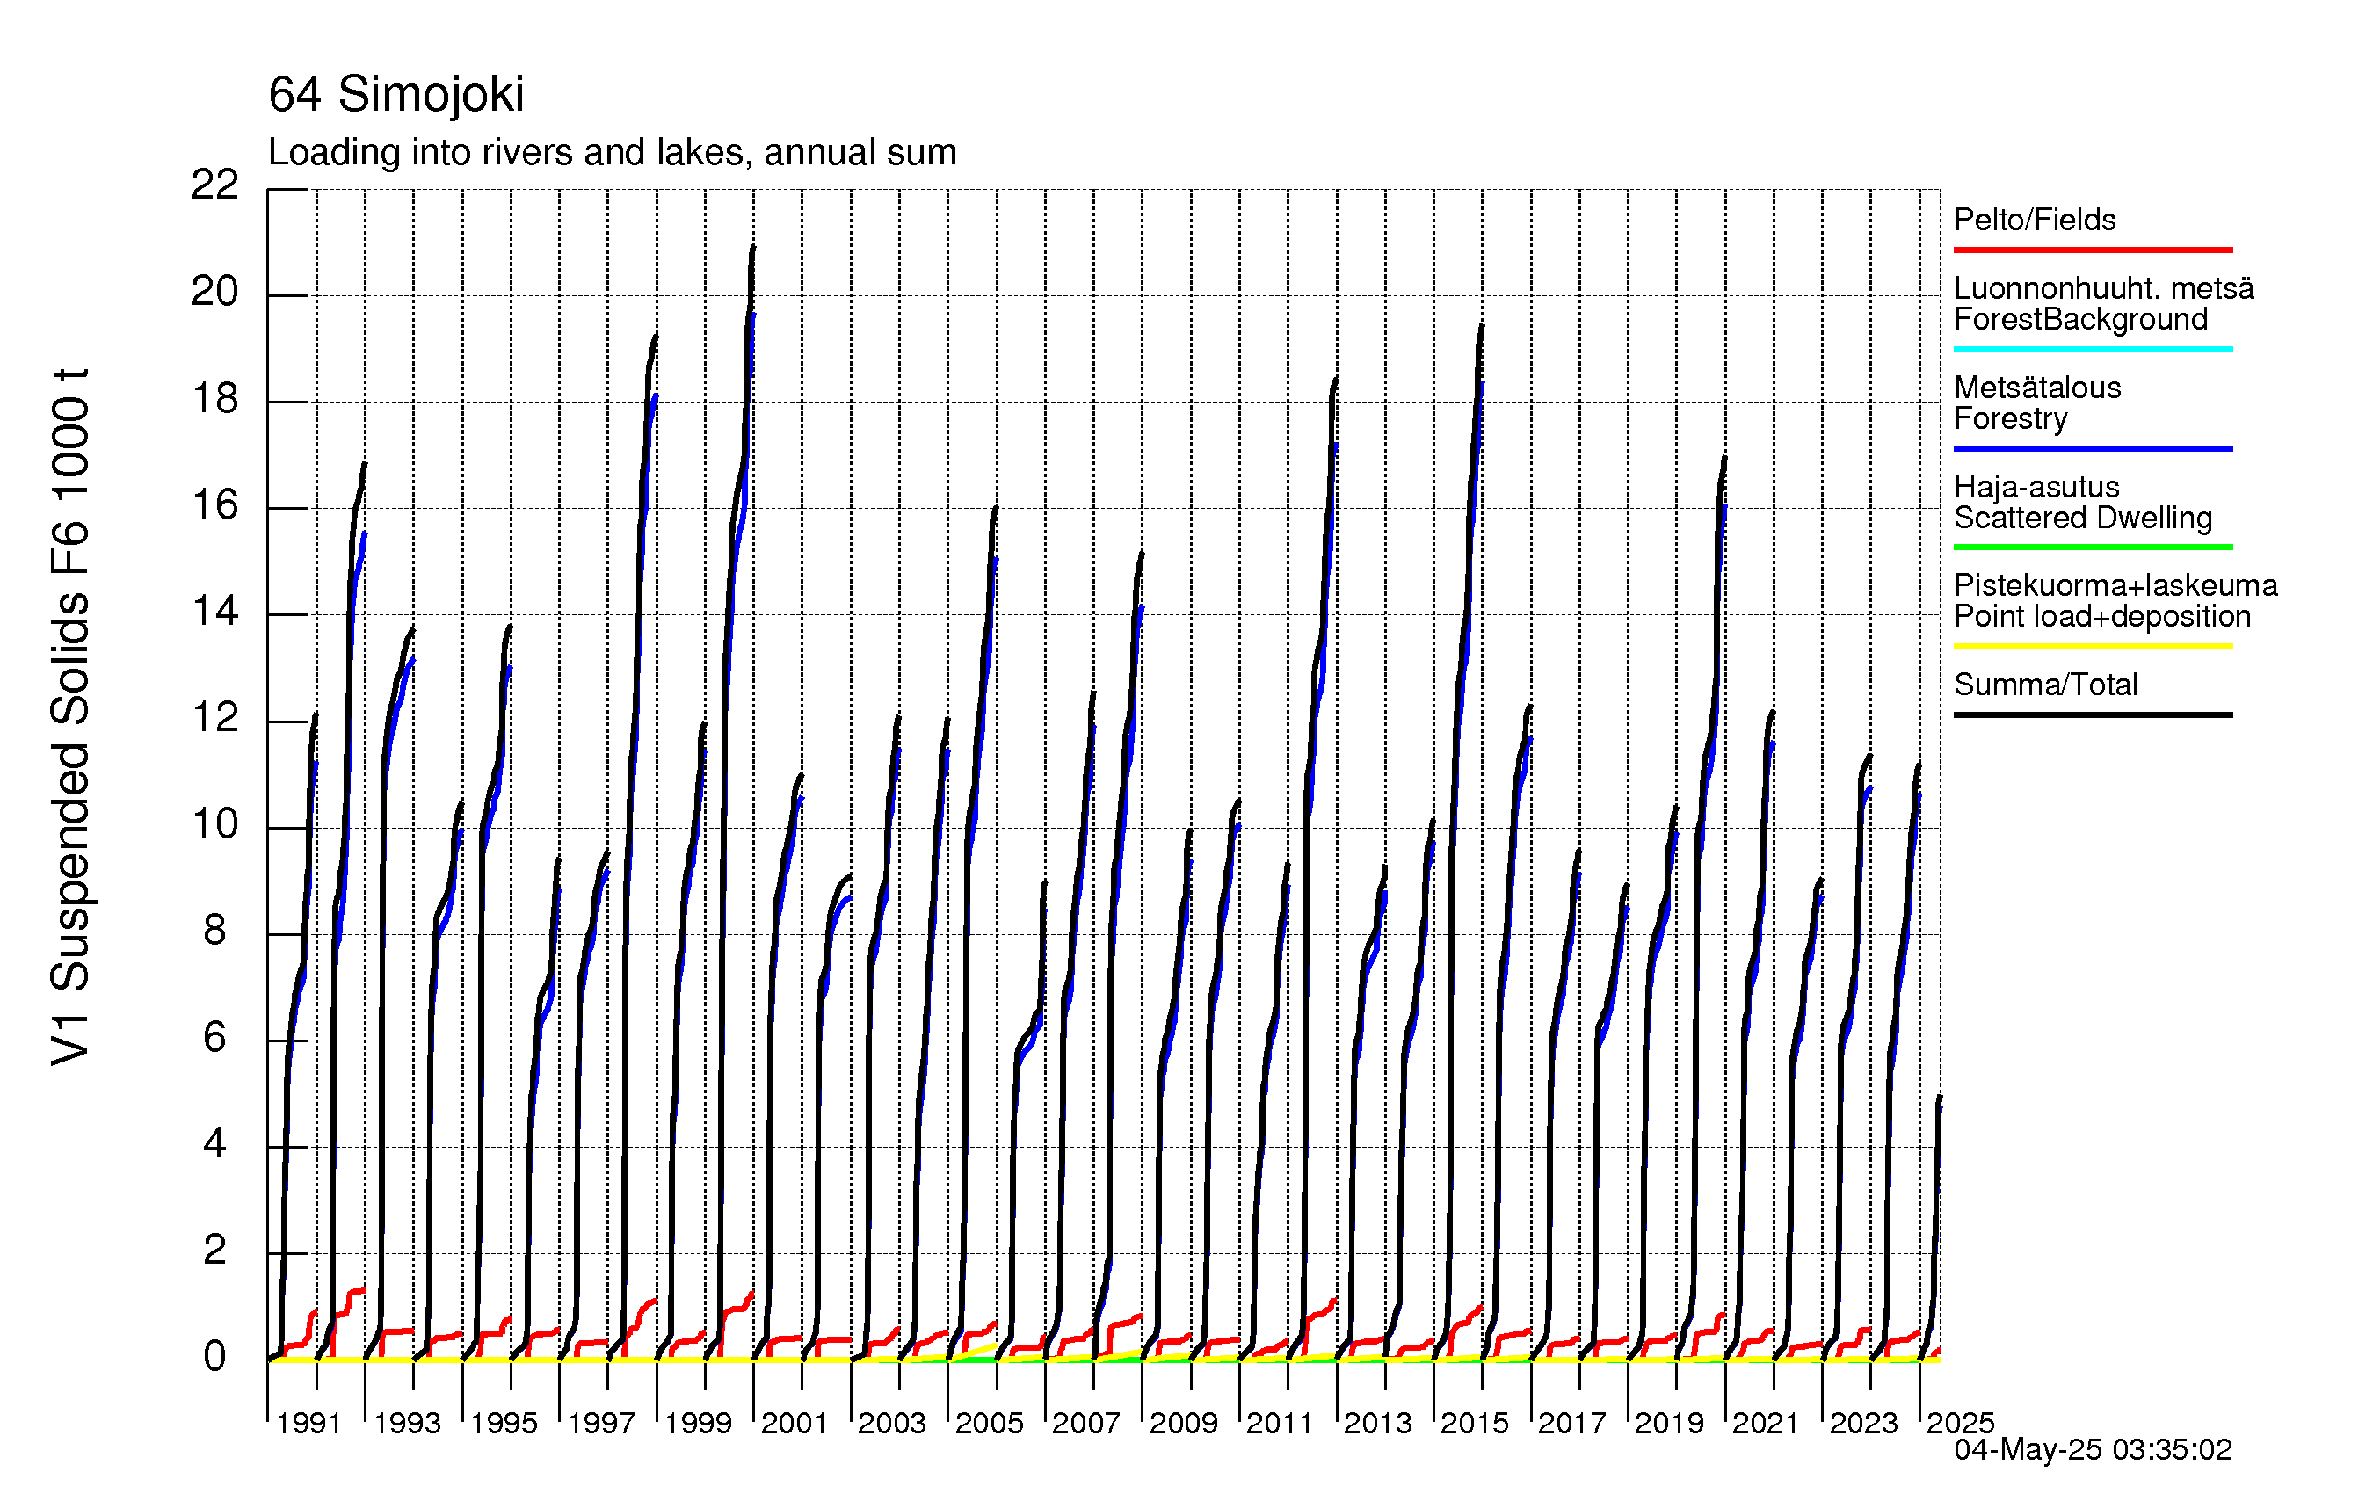Image resolution: width=2373 pixels, height=1494 pixels.
Task: Click the black Summa/Total legend line
Action: (x=2094, y=714)
